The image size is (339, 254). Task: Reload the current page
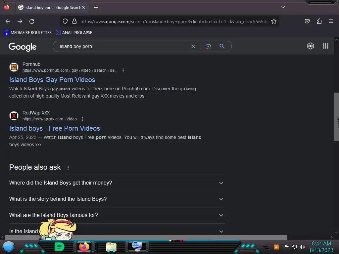tap(32, 21)
